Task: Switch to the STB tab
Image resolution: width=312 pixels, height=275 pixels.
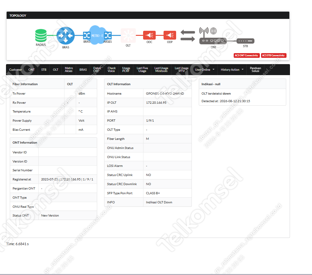Action: (44, 69)
